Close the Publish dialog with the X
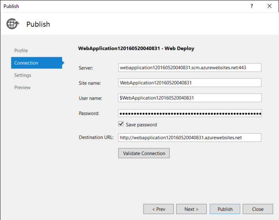279x220 pixels. pos(270,6)
